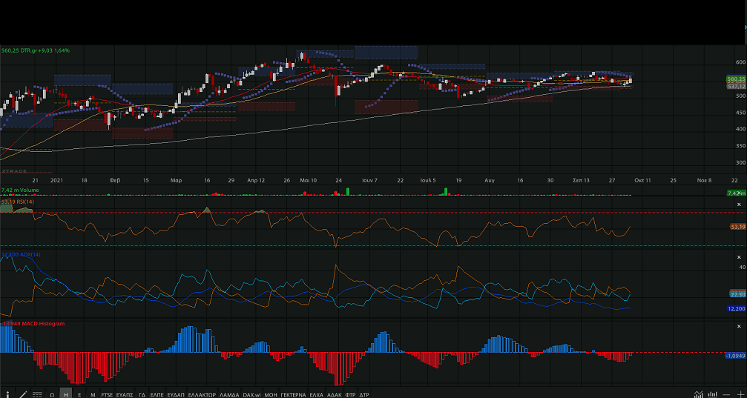The height and width of the screenshot is (398, 747).
Task: Close the ADX(14) indicator panel
Action: point(739,256)
